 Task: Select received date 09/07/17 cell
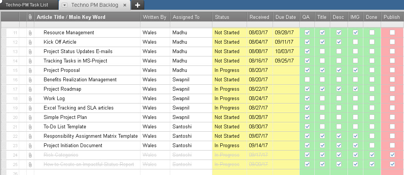260,136
